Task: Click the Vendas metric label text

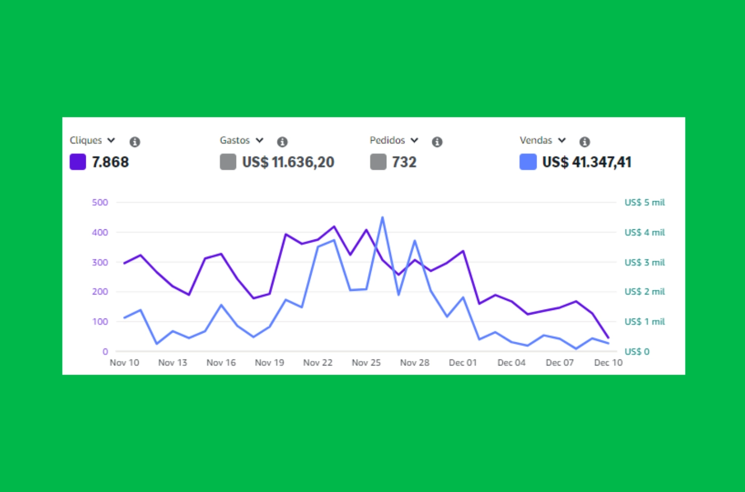Action: click(536, 140)
